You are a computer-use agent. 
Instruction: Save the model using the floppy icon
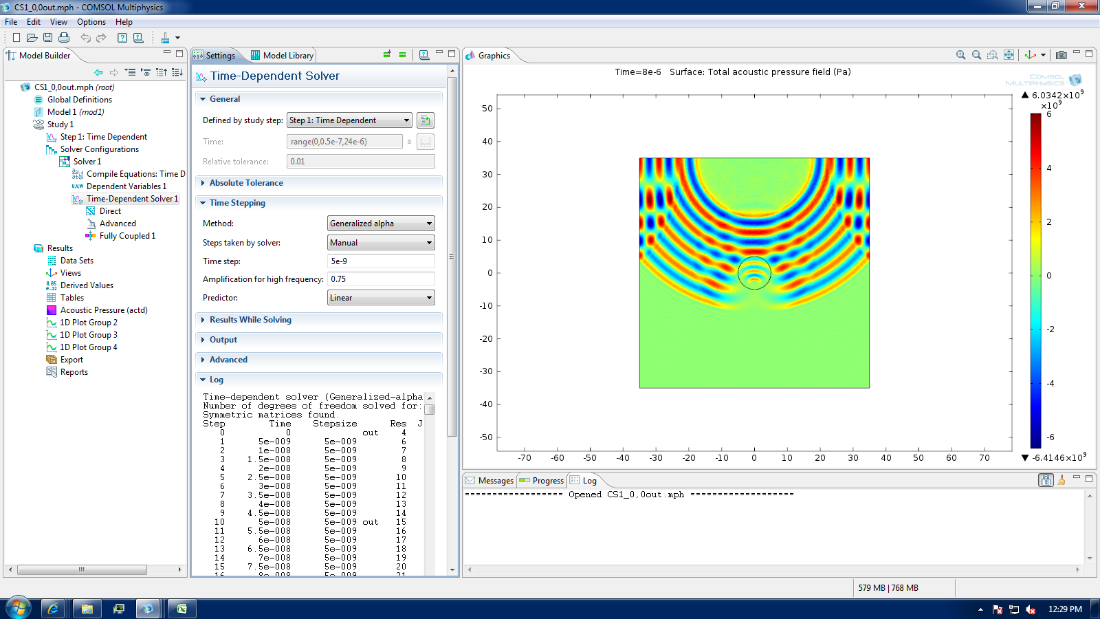(x=47, y=38)
